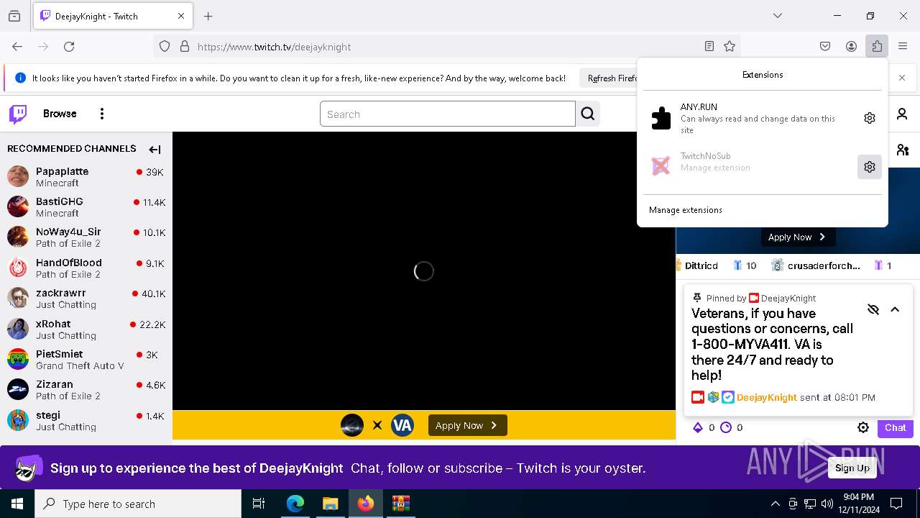
Task: Reload the current page
Action: point(69,46)
